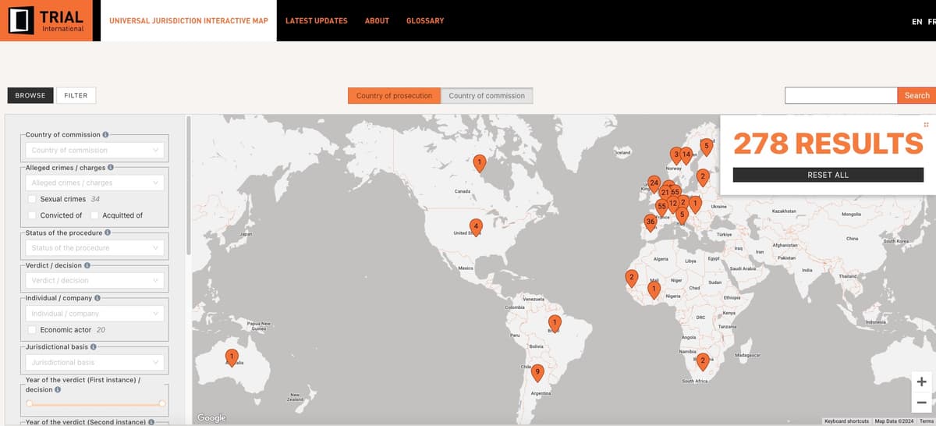Screen dimensions: 936x426
Task: Click info icon next to Country of commission
Action: pyautogui.click(x=106, y=134)
